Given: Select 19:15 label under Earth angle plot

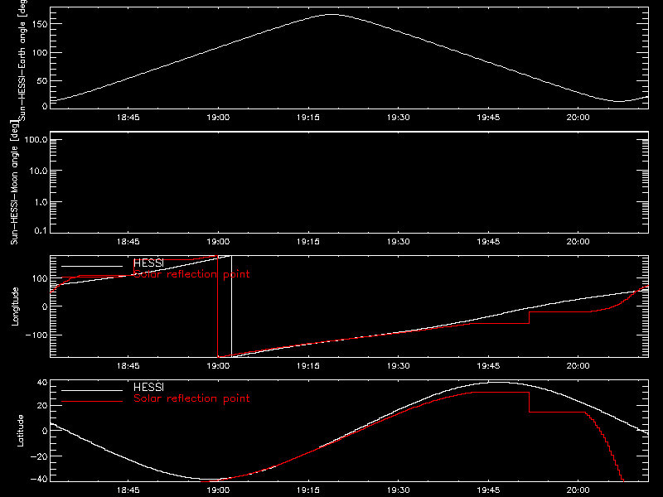Looking at the screenshot, I should (308, 117).
